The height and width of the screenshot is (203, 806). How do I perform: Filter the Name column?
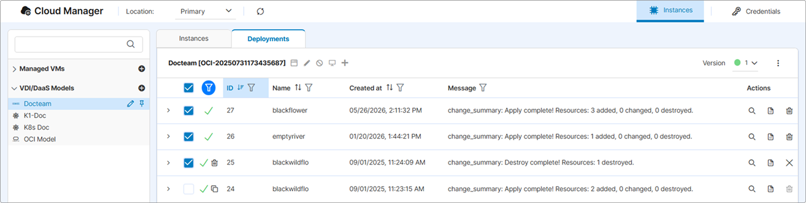point(309,88)
